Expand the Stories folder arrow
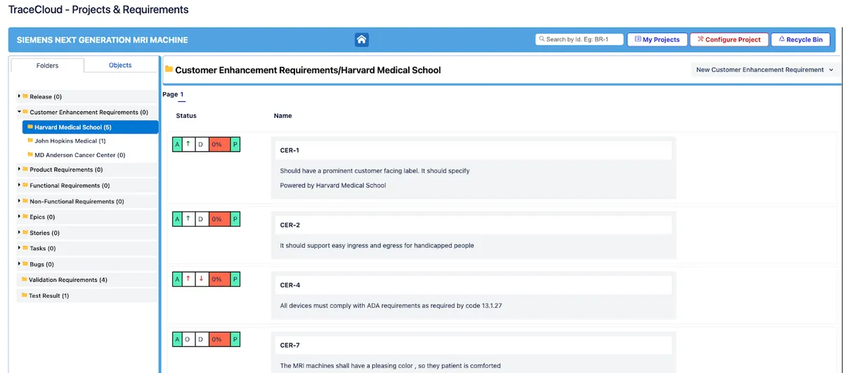This screenshot has height=373, width=843. pyautogui.click(x=19, y=233)
